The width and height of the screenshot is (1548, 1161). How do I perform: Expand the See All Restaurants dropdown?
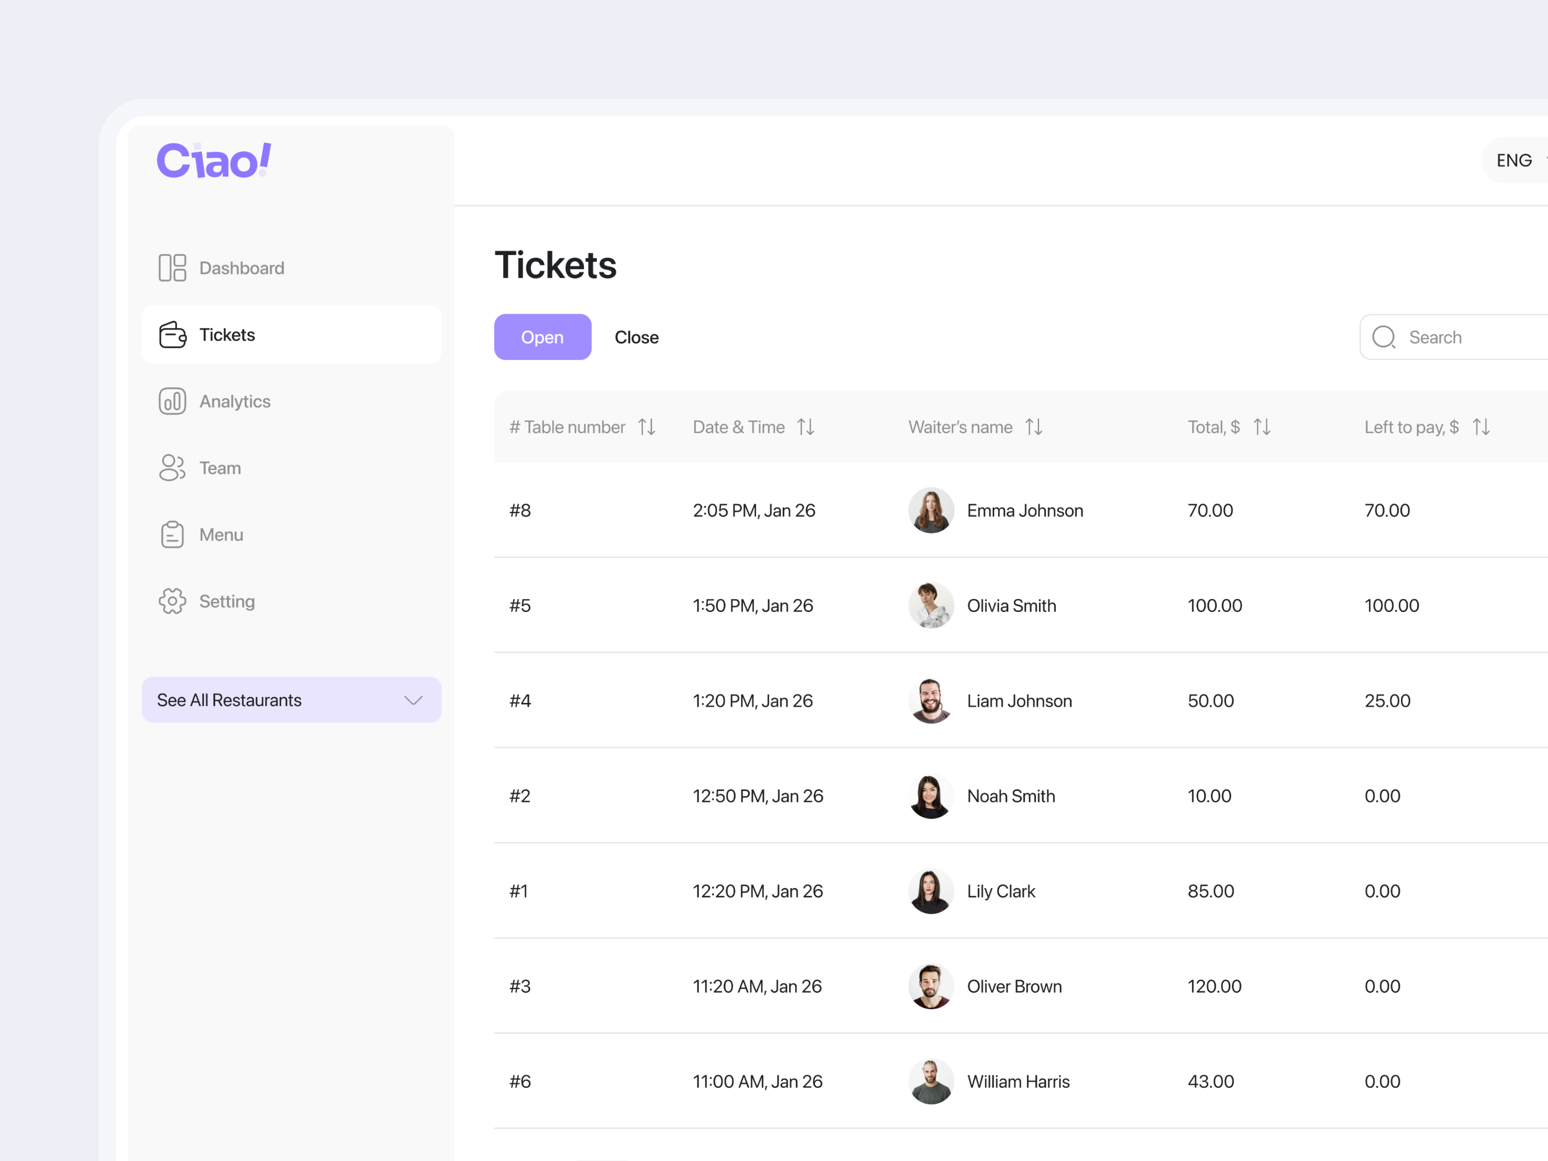pyautogui.click(x=414, y=700)
